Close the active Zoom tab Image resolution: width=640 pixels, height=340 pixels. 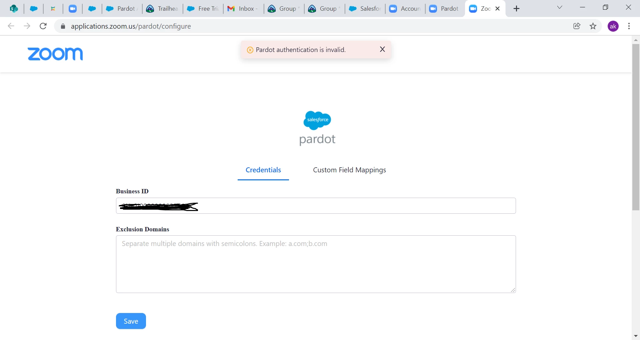click(498, 9)
